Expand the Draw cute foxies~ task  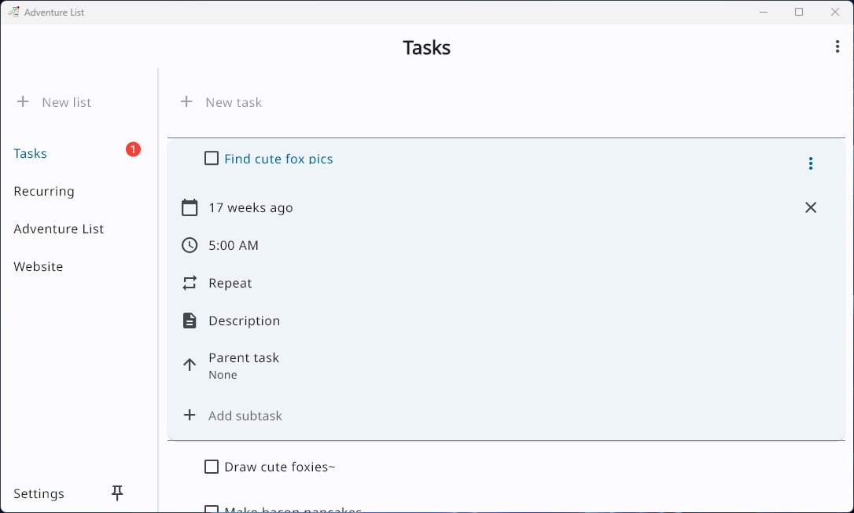point(280,467)
